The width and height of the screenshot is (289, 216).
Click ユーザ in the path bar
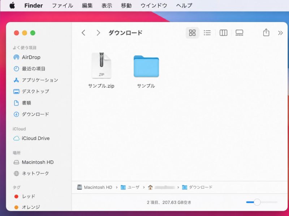tap(130, 187)
